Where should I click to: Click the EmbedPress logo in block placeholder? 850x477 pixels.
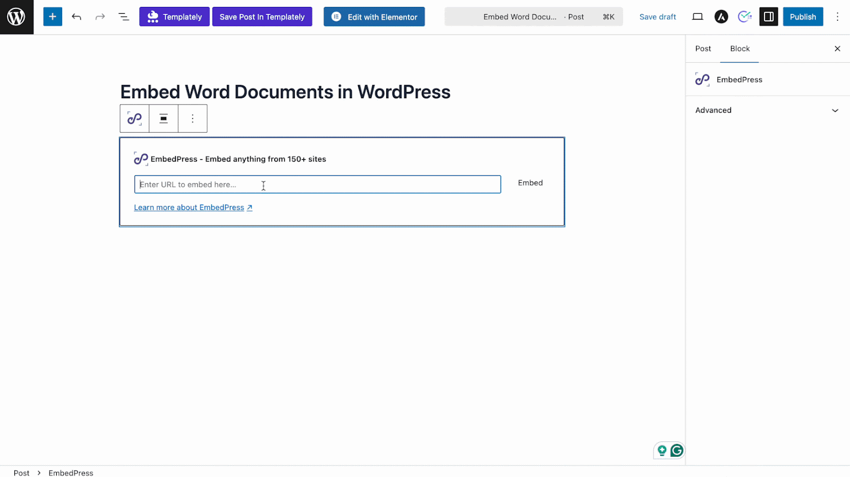141,159
